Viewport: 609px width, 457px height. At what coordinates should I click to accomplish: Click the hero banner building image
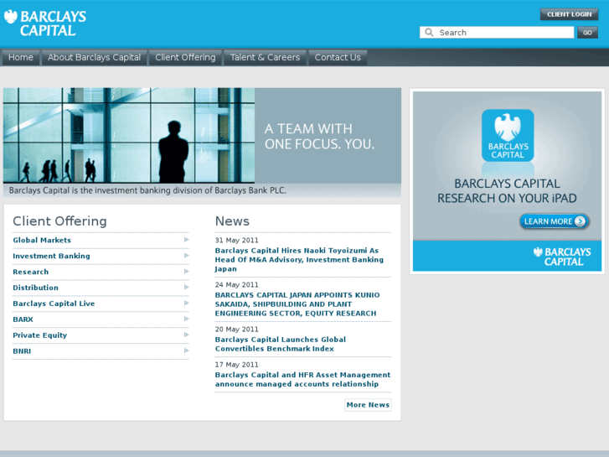click(x=129, y=135)
